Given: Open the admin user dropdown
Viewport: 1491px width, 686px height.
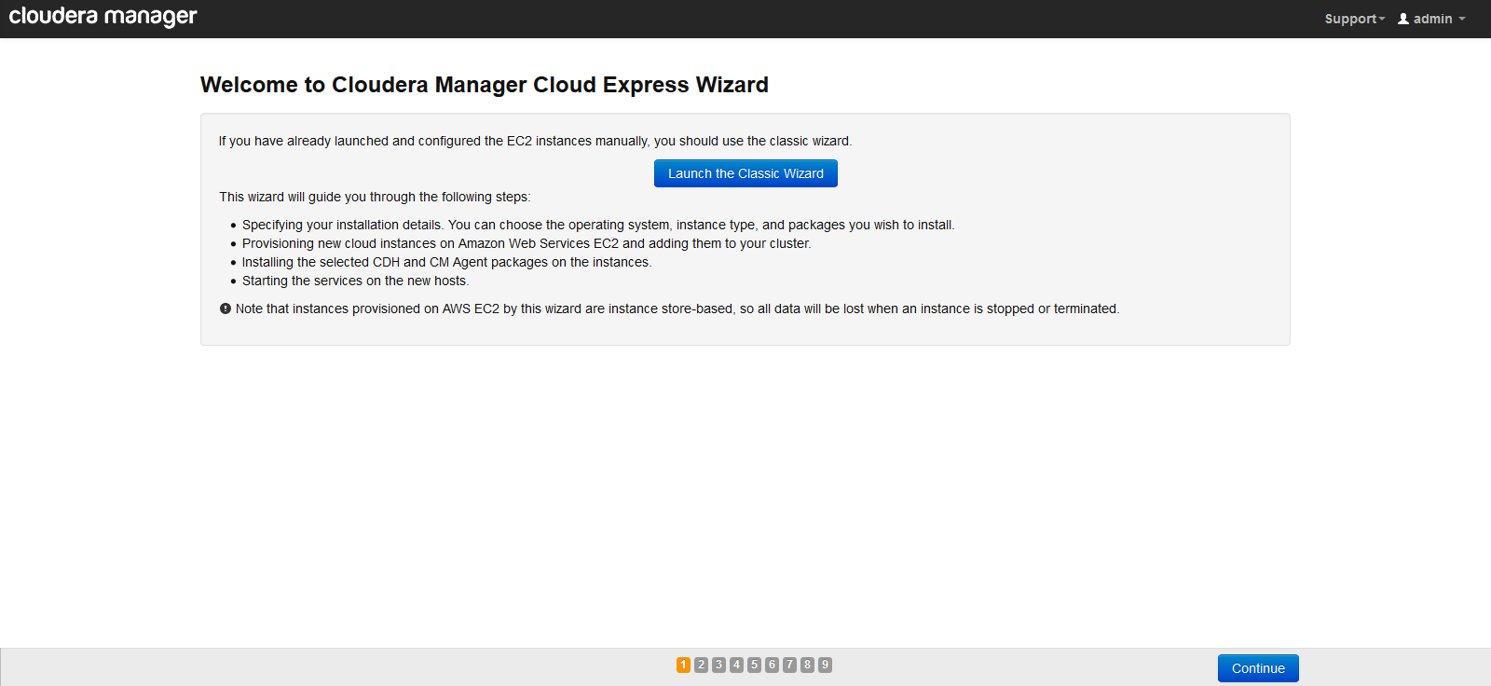Looking at the screenshot, I should tap(1431, 19).
